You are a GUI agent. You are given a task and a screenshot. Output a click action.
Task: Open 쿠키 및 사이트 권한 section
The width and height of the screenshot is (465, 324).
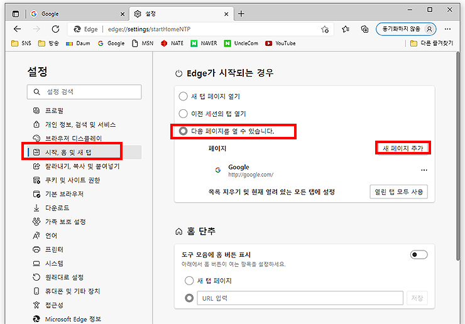(84, 180)
